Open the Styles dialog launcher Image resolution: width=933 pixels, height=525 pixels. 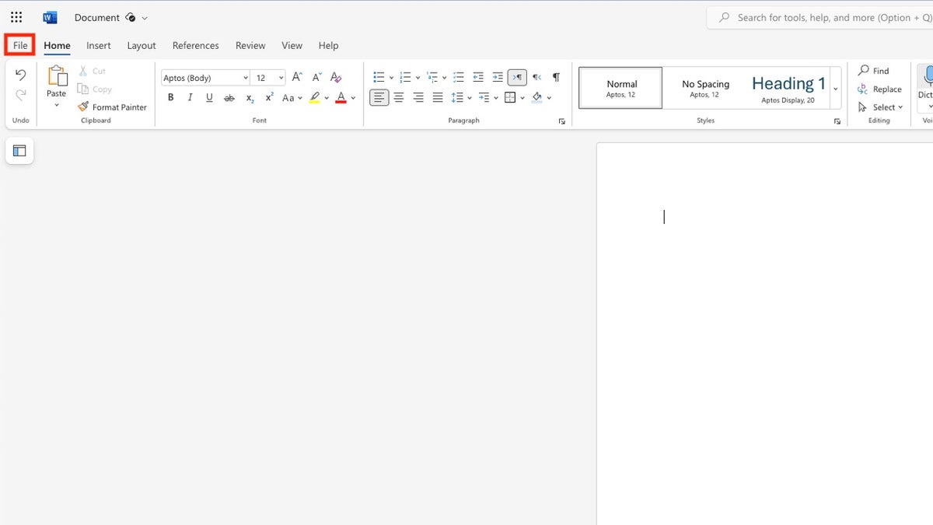(837, 121)
